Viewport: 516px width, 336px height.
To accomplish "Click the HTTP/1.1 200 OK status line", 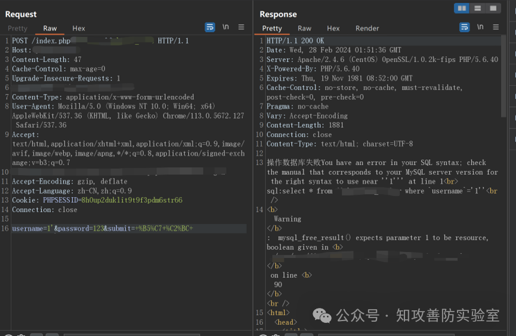I will (x=295, y=41).
